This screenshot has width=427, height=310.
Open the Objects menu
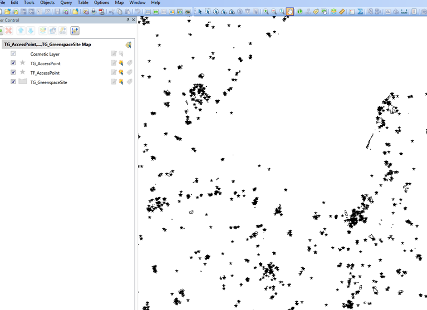click(x=47, y=2)
